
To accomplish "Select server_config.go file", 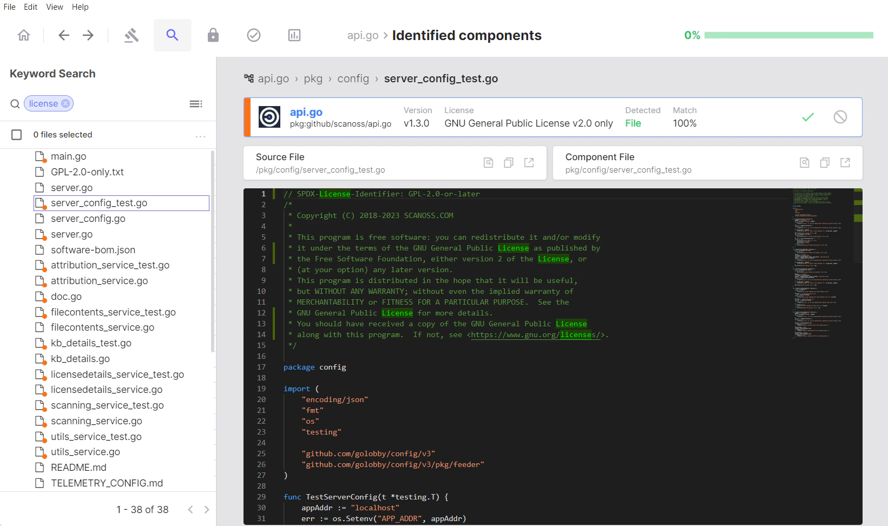I will point(88,219).
